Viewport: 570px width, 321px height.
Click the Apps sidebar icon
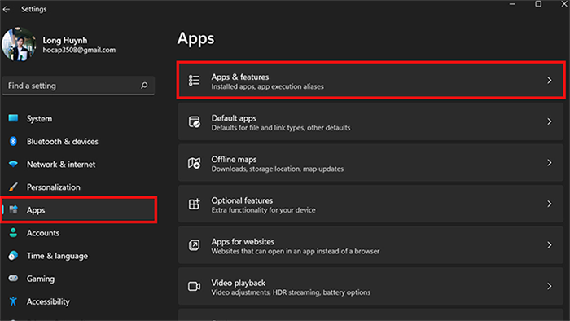14,209
